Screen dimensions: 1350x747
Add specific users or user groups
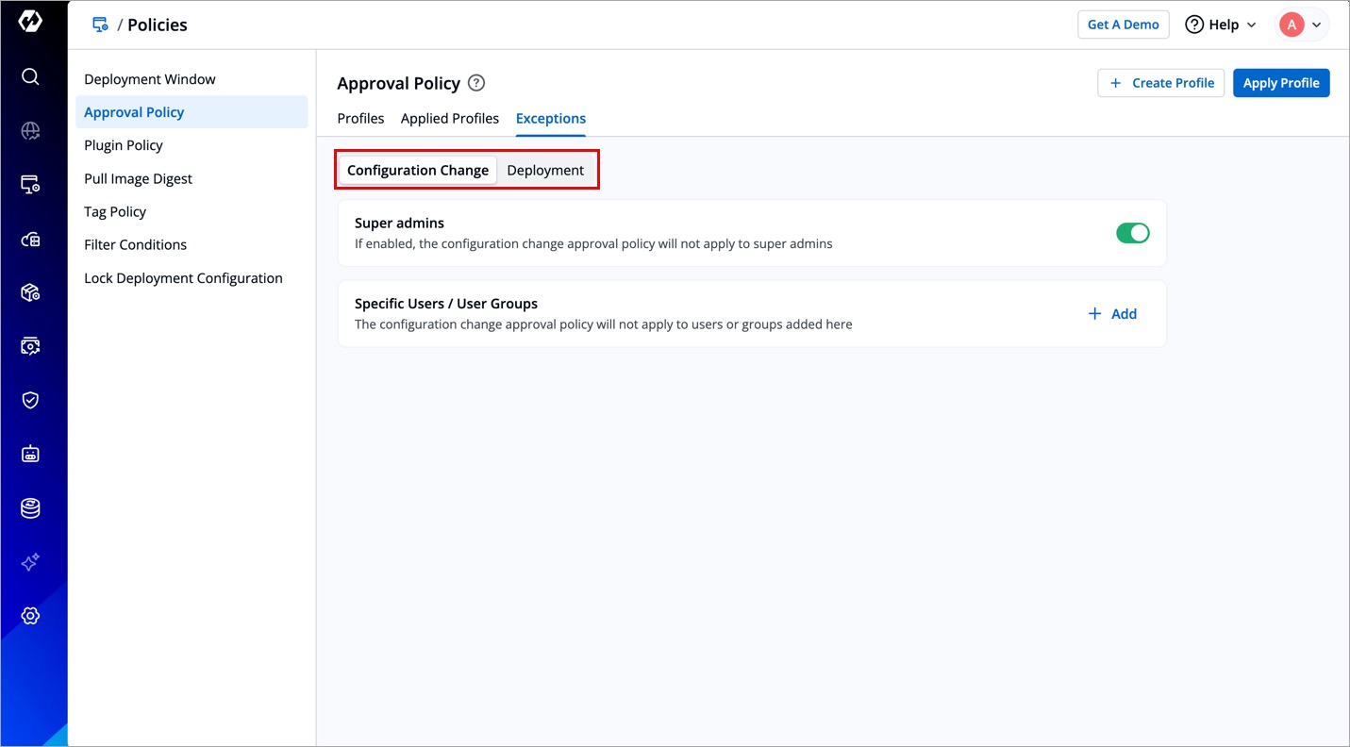1112,314
